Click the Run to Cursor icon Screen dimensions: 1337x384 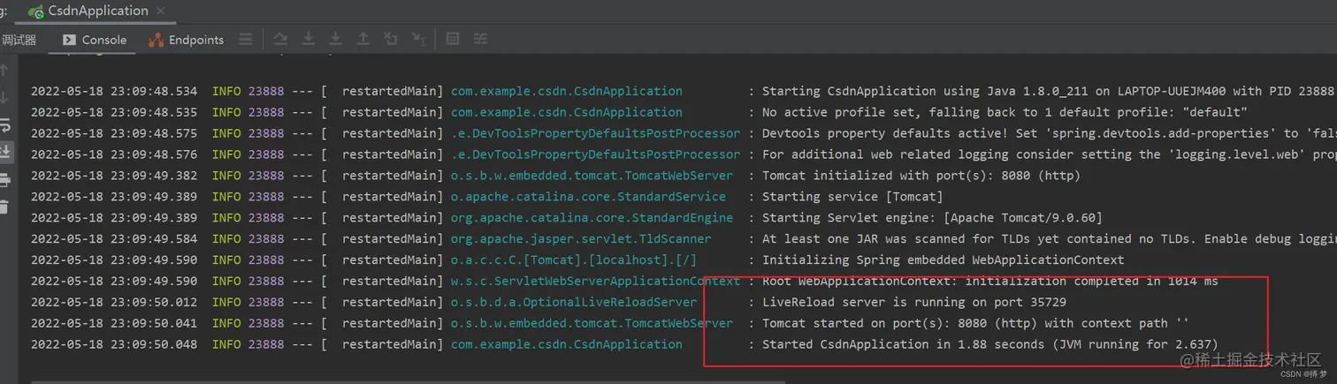(419, 40)
